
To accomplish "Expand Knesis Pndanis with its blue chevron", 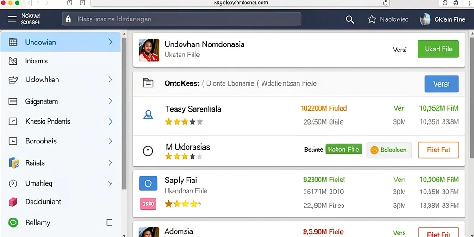I will pos(110,122).
